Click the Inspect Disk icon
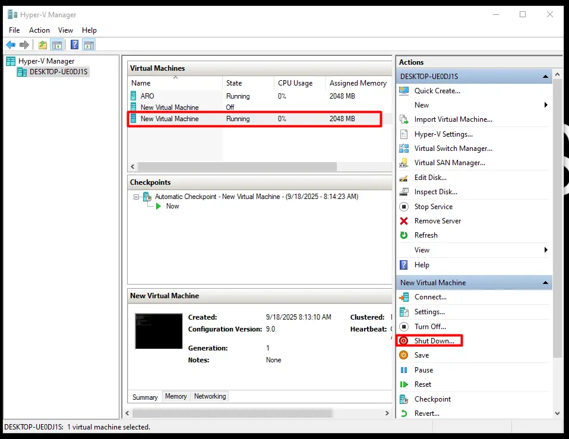The image size is (569, 439). point(404,192)
